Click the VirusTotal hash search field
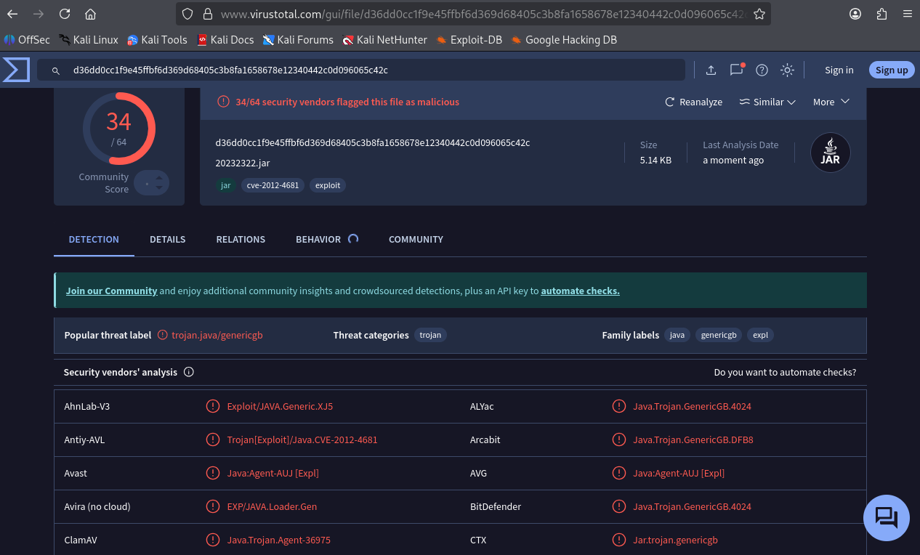The image size is (920, 555). (x=361, y=70)
